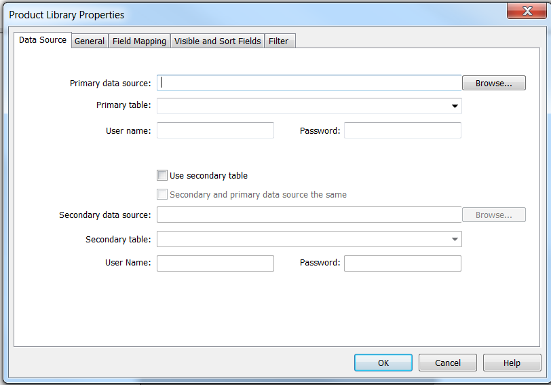Open the Field Mapping tab

point(139,41)
